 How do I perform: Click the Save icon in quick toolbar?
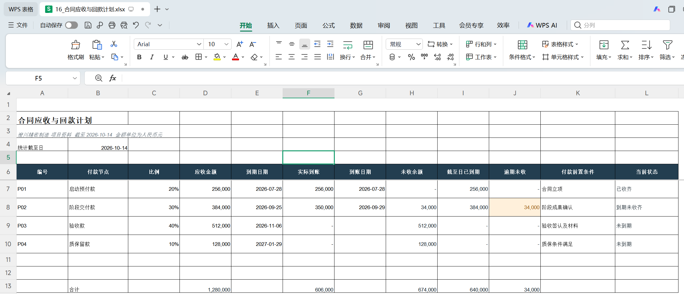(x=88, y=25)
